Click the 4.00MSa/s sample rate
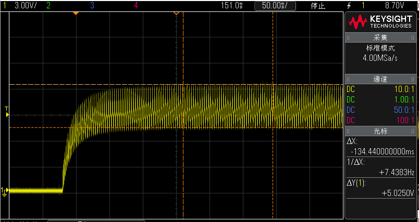Viewport: 419px width, 222px height. [380, 58]
